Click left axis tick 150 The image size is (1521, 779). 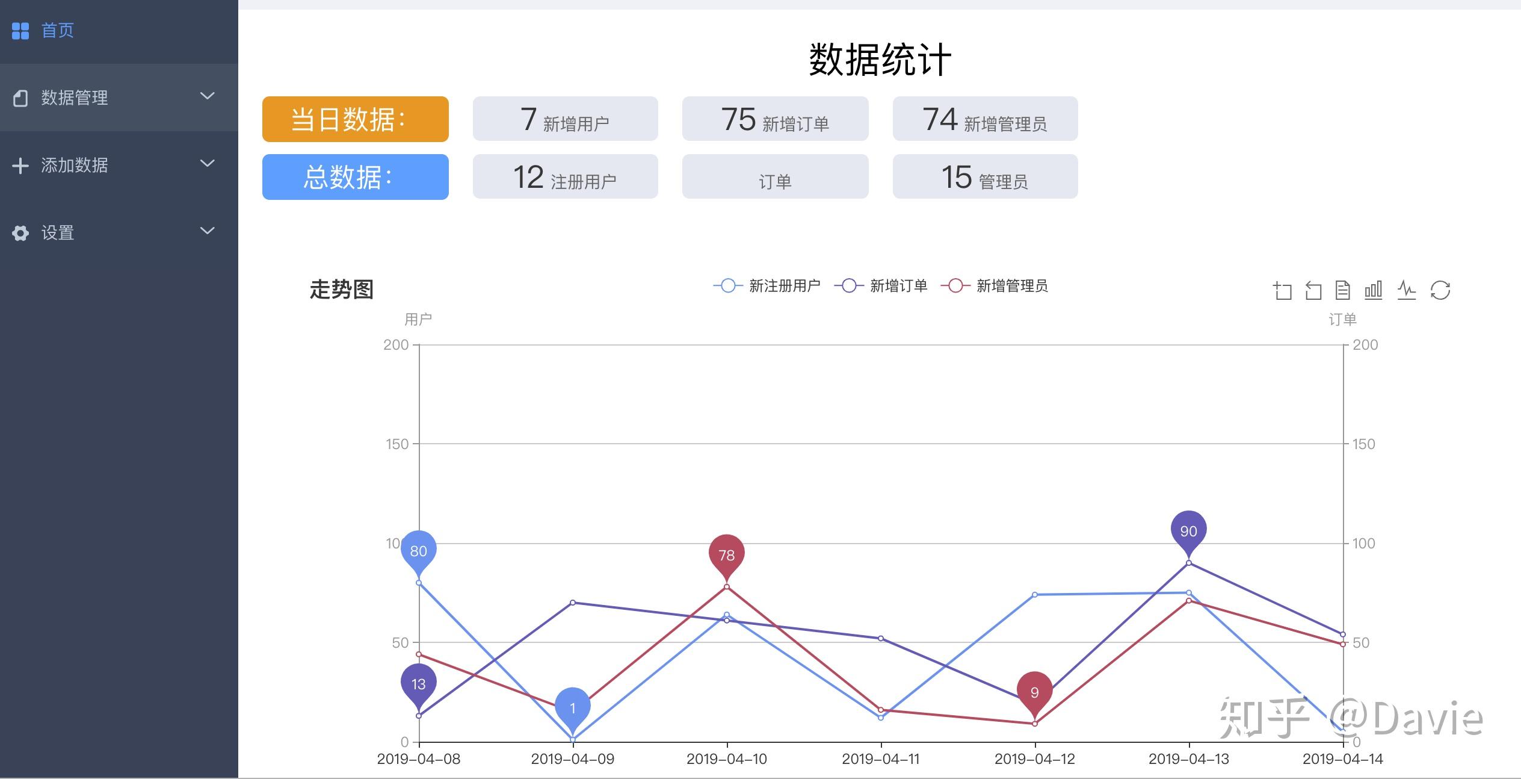[x=397, y=444]
